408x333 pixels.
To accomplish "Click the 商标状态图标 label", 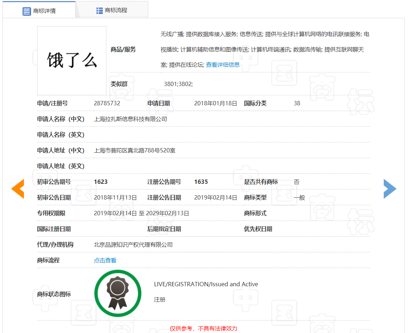I will (54, 294).
